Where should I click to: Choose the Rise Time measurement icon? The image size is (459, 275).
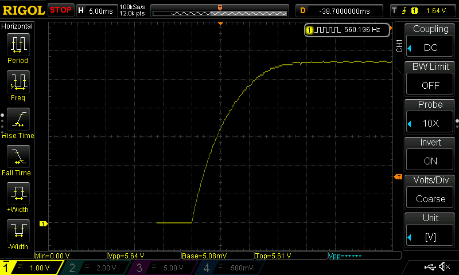18,119
